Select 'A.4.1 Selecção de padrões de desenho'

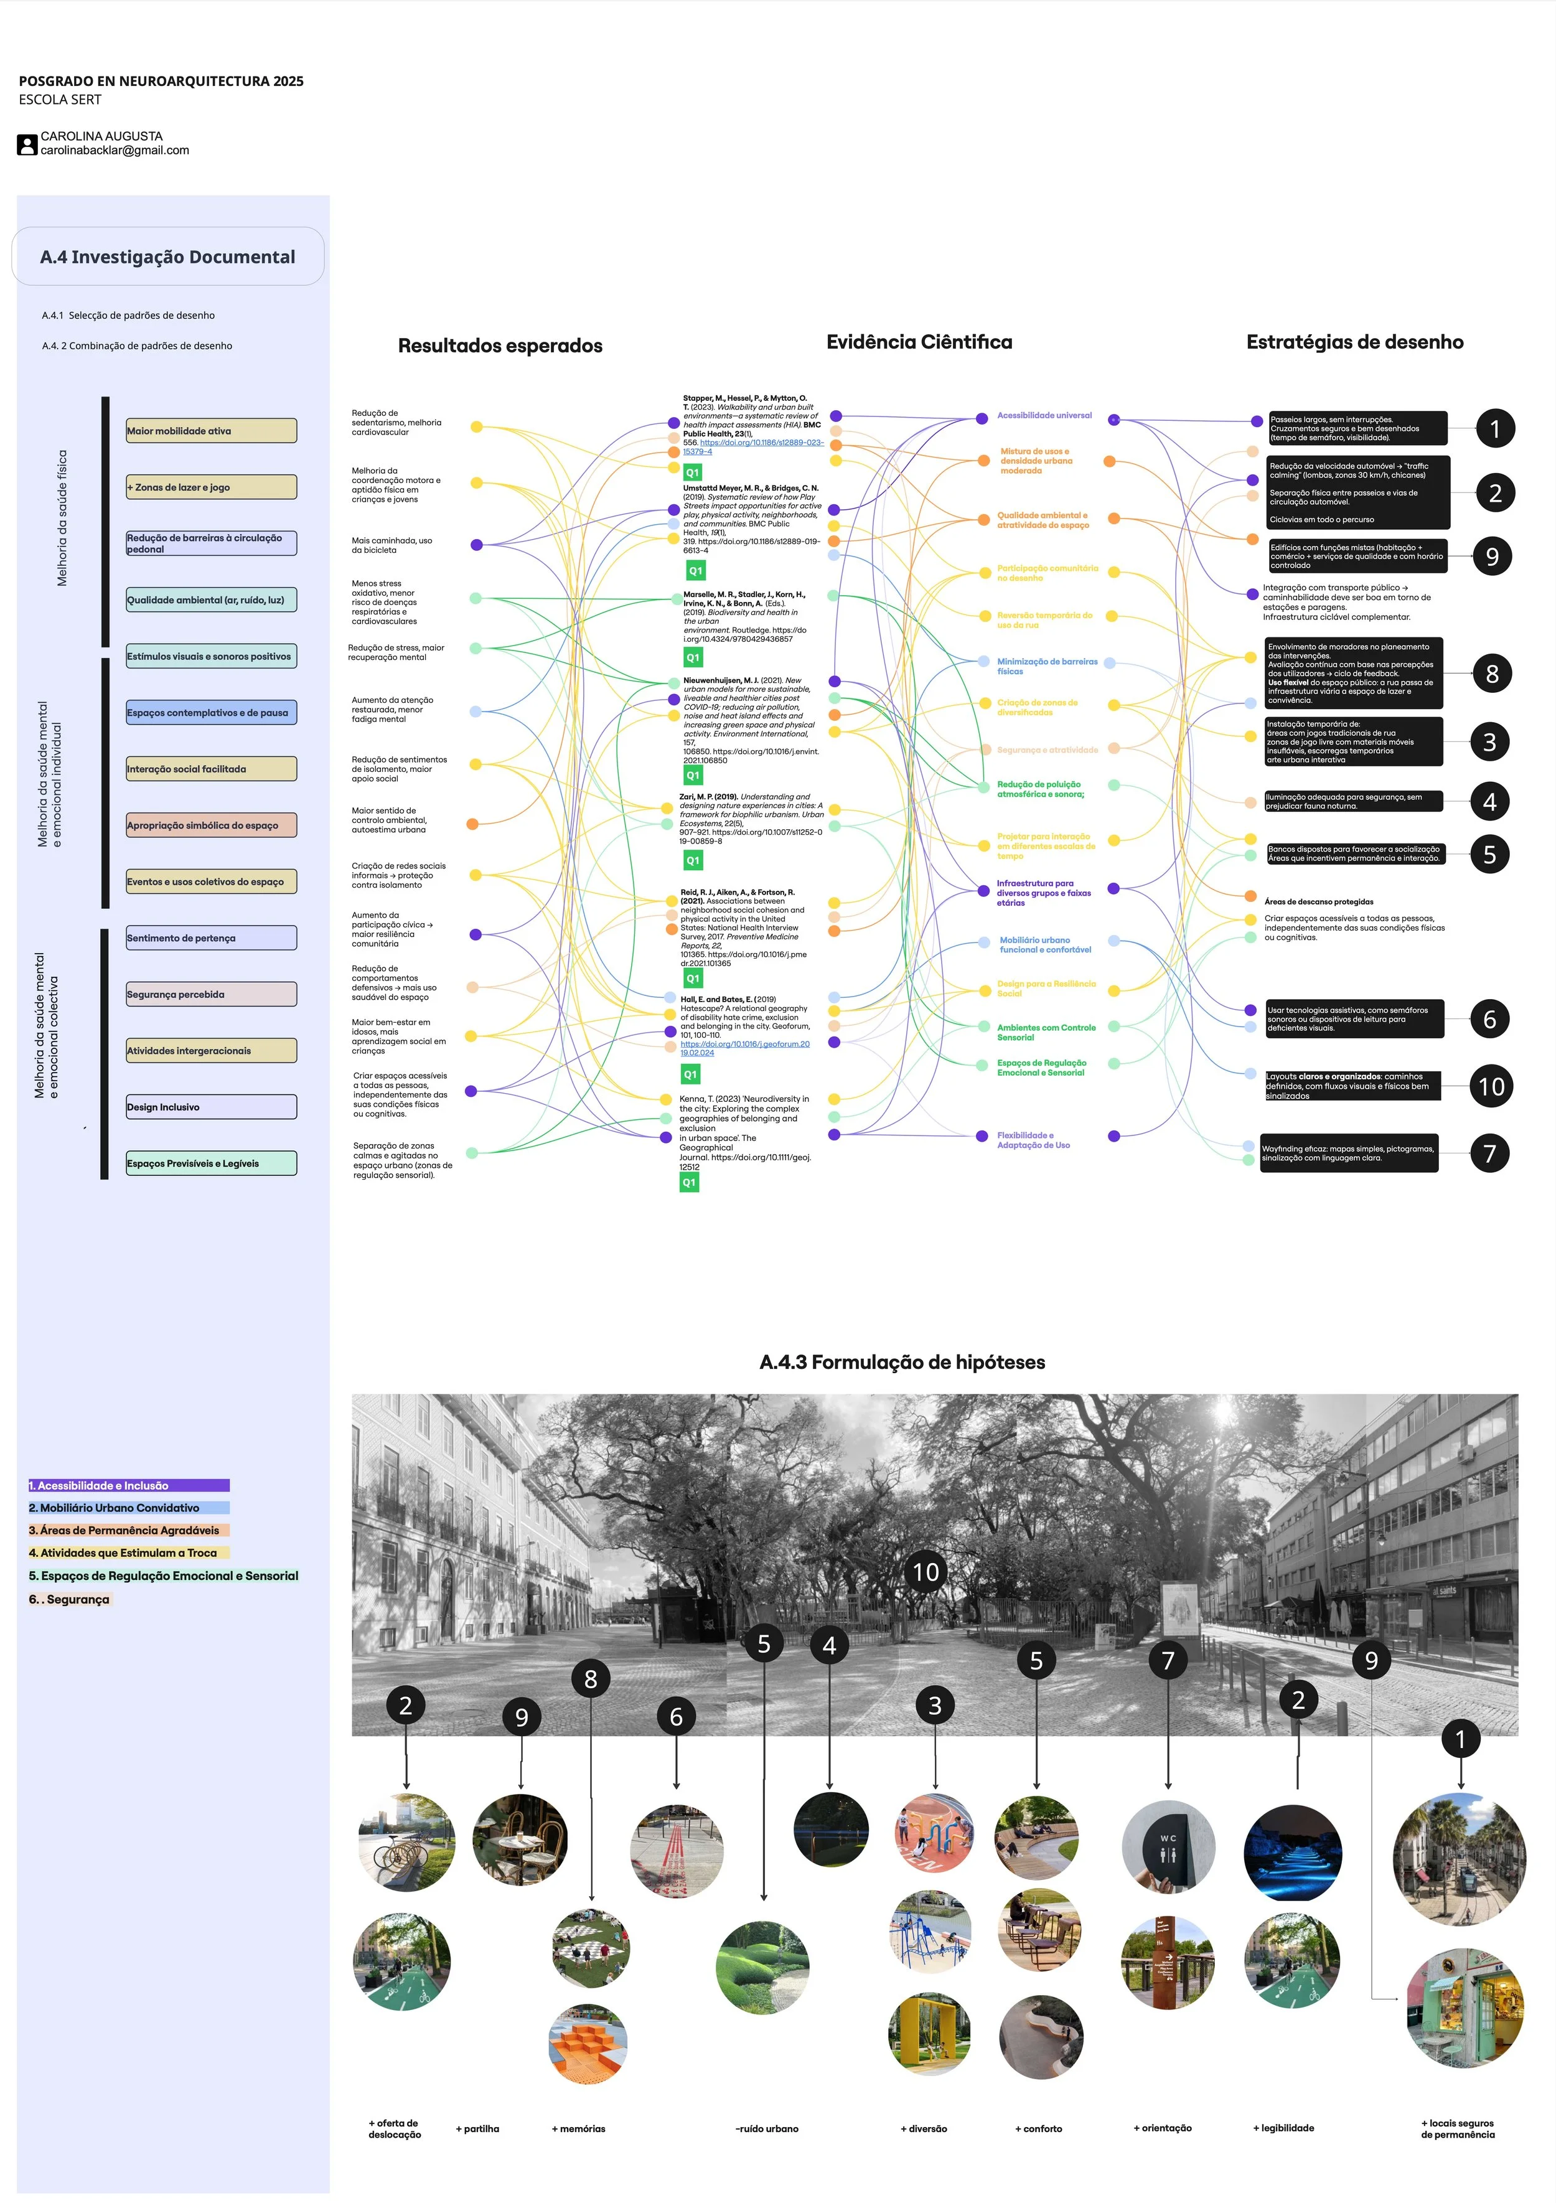129,316
